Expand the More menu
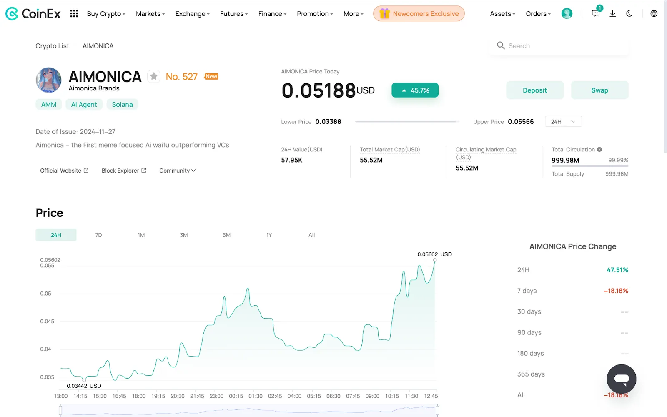 [354, 14]
